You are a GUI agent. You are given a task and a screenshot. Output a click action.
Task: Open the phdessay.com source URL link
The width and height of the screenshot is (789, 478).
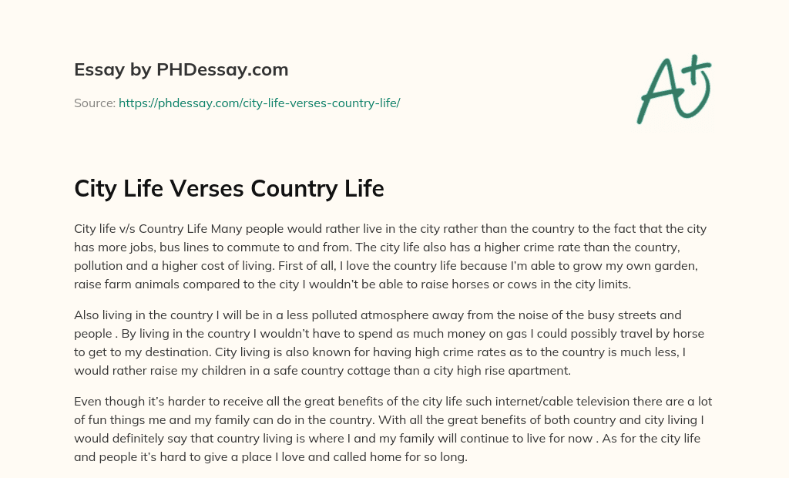click(259, 103)
